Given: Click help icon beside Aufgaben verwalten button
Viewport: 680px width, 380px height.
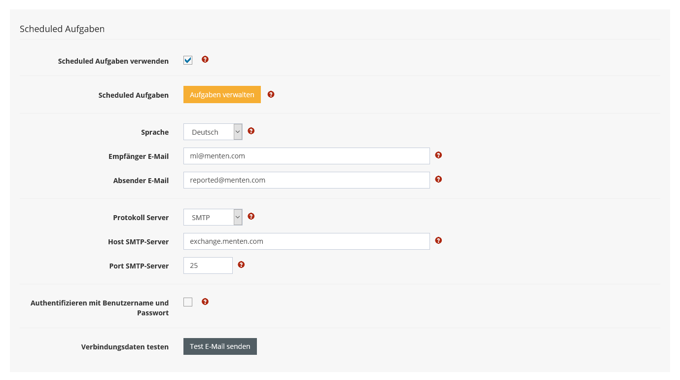Looking at the screenshot, I should pos(271,94).
